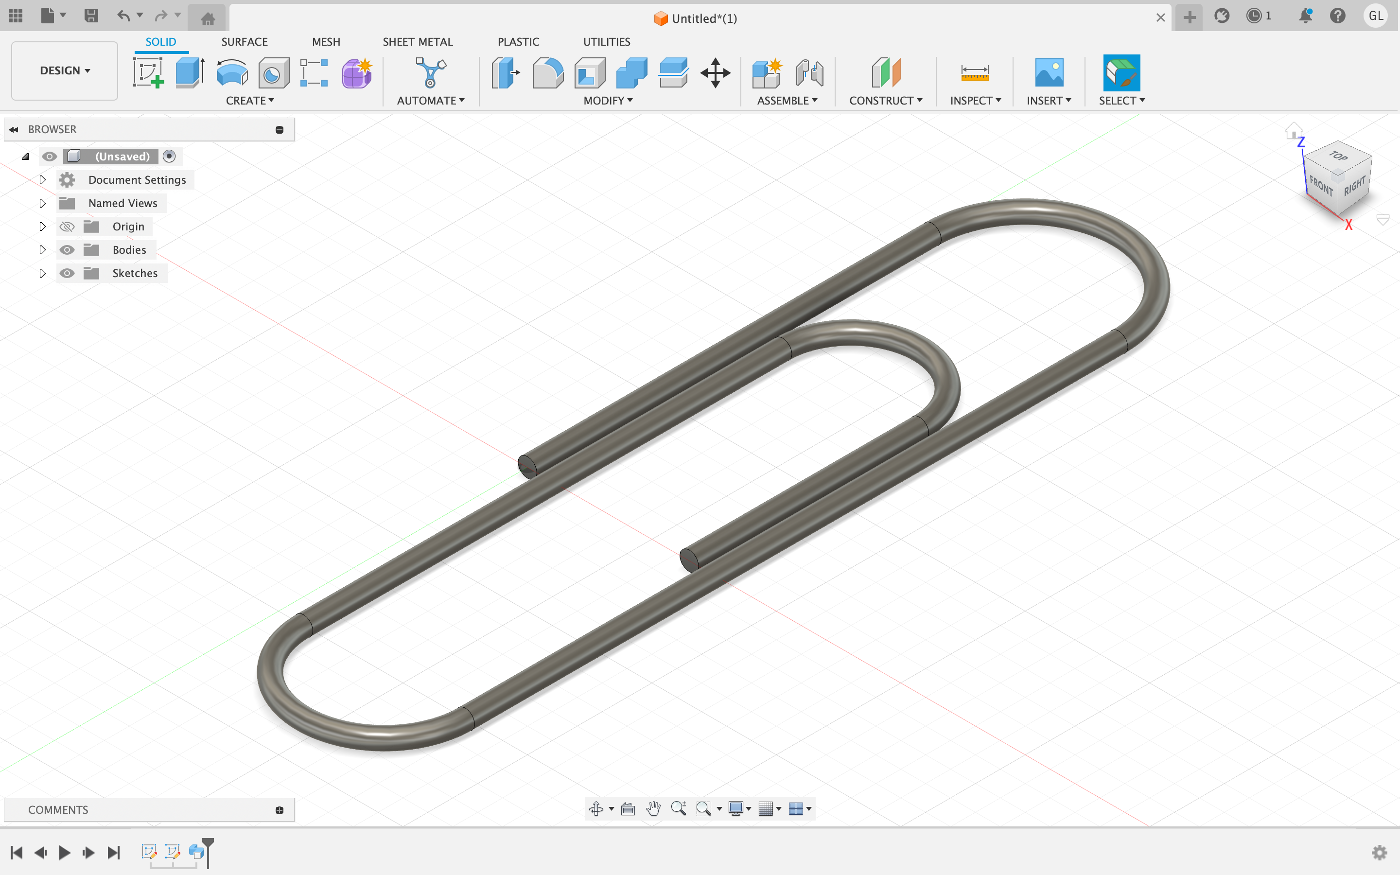Toggle the Sketches folder visibility eye
This screenshot has width=1400, height=875.
tap(67, 273)
